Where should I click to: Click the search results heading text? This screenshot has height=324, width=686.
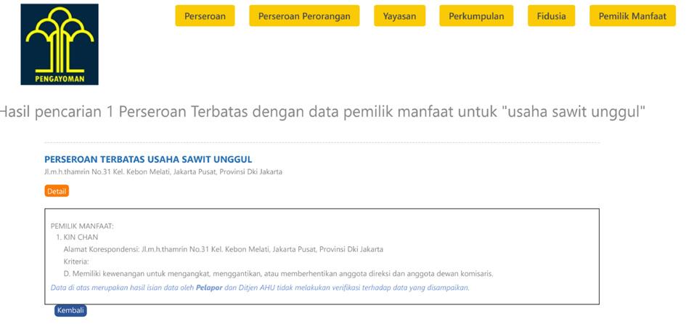coord(322,113)
